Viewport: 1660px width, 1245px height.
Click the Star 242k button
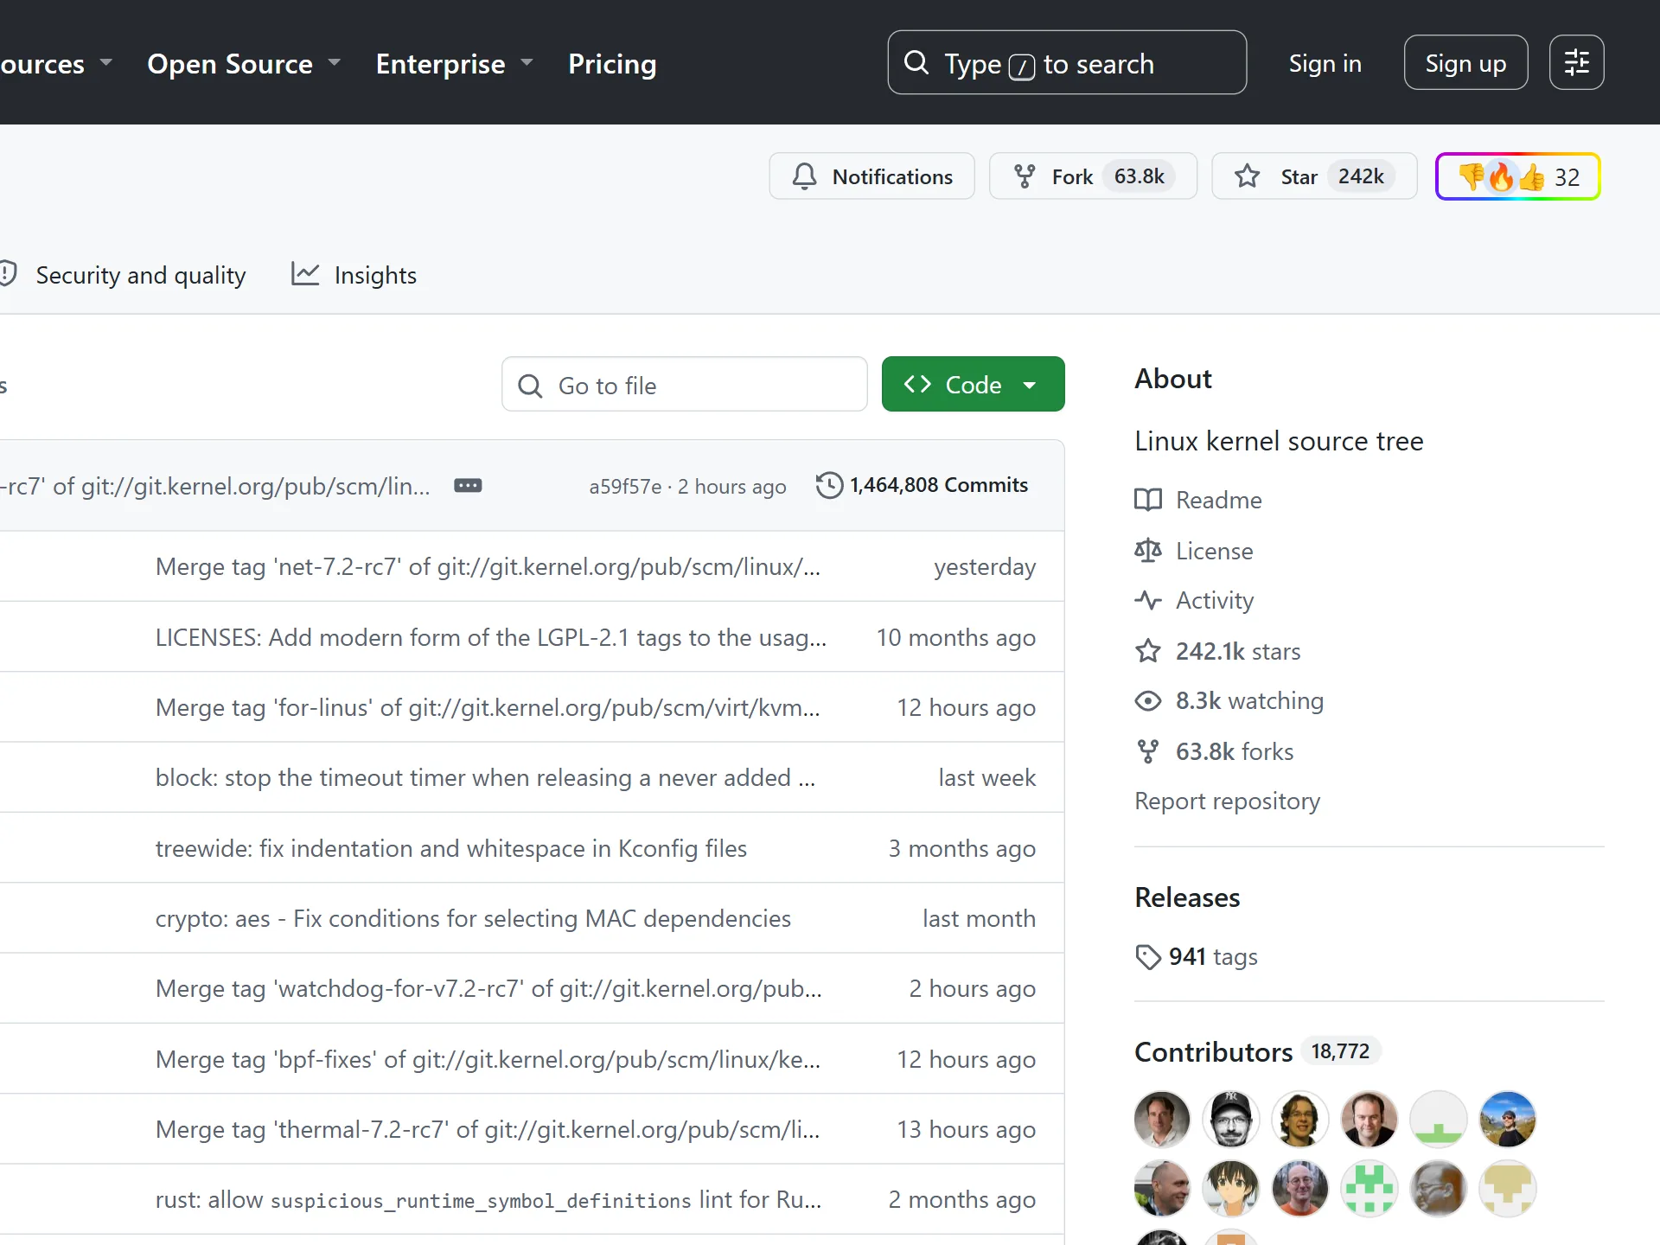[1314, 176]
